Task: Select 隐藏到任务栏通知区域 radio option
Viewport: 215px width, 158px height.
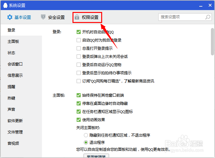Action: 86,135
